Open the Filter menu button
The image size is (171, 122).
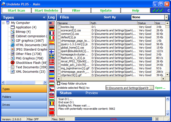(x=76, y=10)
